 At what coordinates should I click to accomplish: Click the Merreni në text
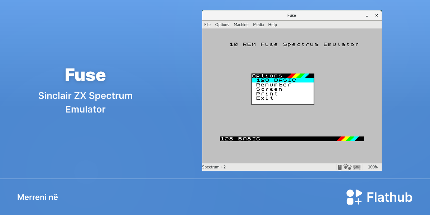38,197
